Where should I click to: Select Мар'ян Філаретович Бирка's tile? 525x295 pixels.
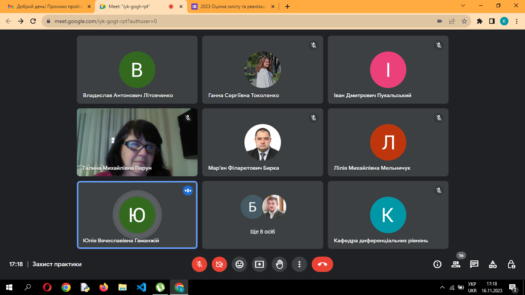(x=263, y=142)
